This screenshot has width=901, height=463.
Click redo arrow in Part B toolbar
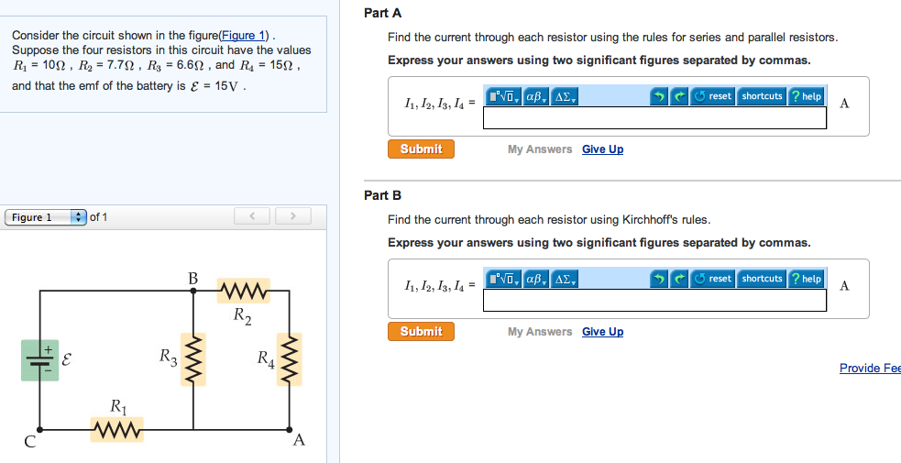[x=678, y=279]
